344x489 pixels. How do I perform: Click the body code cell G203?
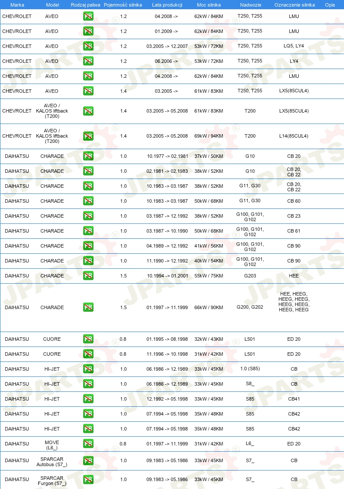click(250, 276)
